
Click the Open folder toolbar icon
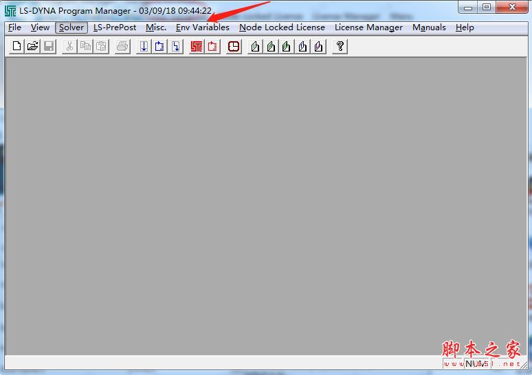point(32,46)
